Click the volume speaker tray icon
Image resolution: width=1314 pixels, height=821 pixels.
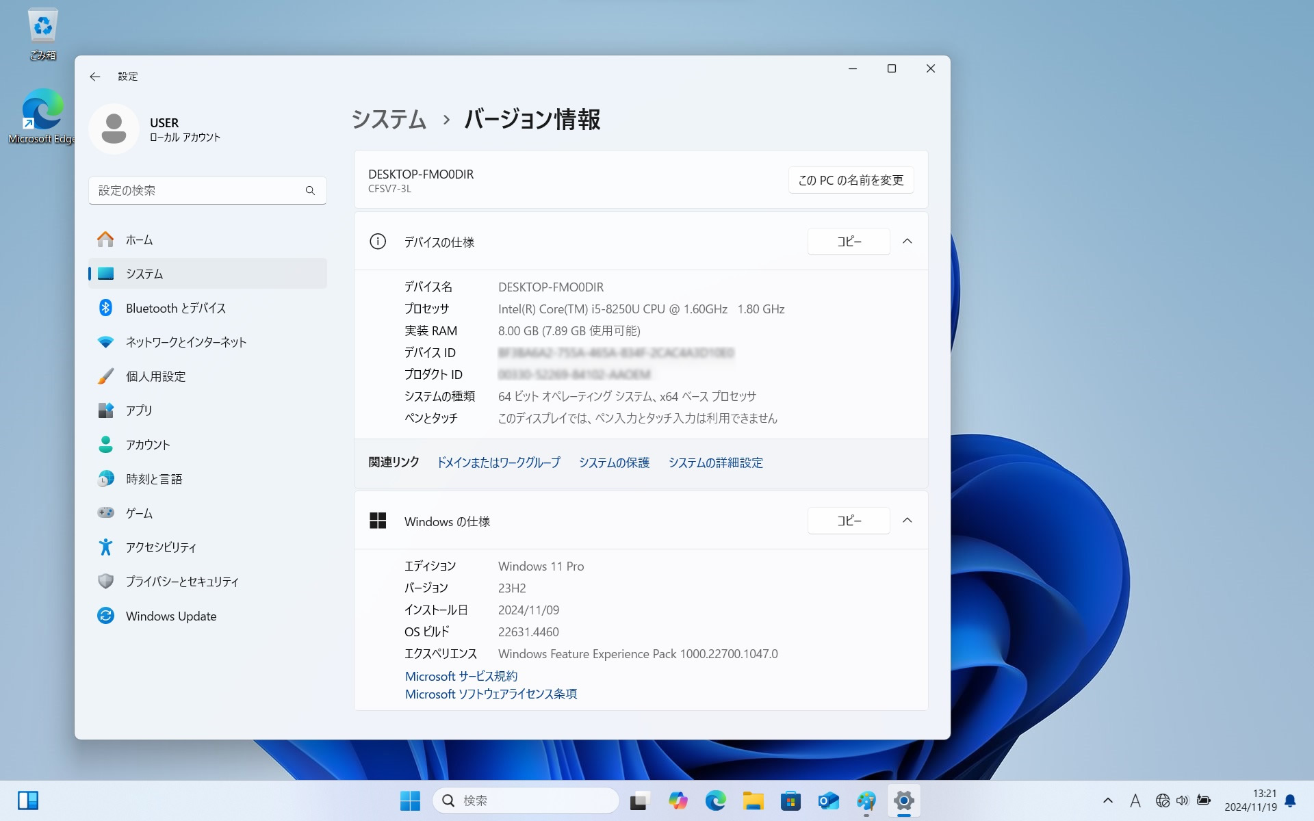[1182, 800]
